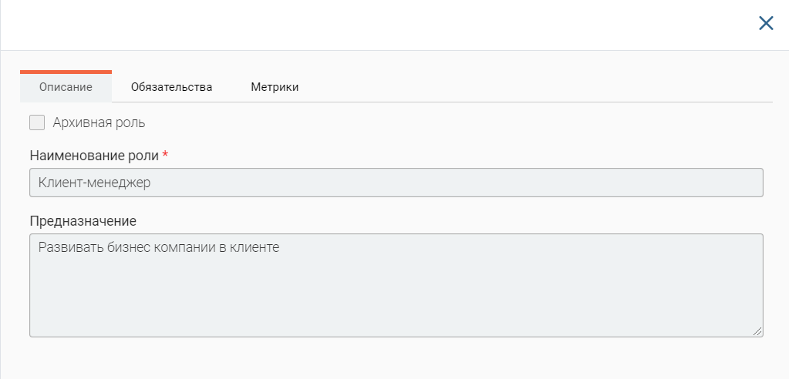Image resolution: width=789 pixels, height=379 pixels.
Task: Click the end of the text line in the Предназначение box
Action: [280, 247]
